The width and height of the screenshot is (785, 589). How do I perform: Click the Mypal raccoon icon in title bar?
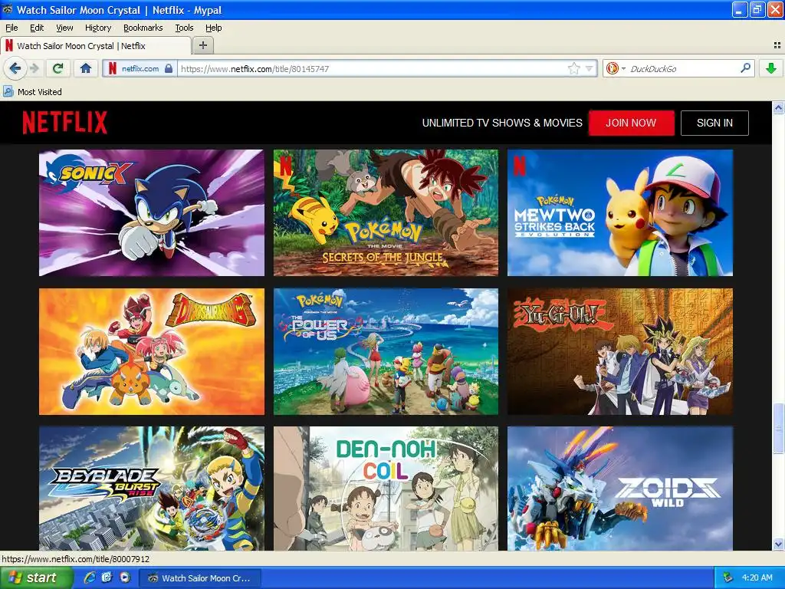(8, 9)
